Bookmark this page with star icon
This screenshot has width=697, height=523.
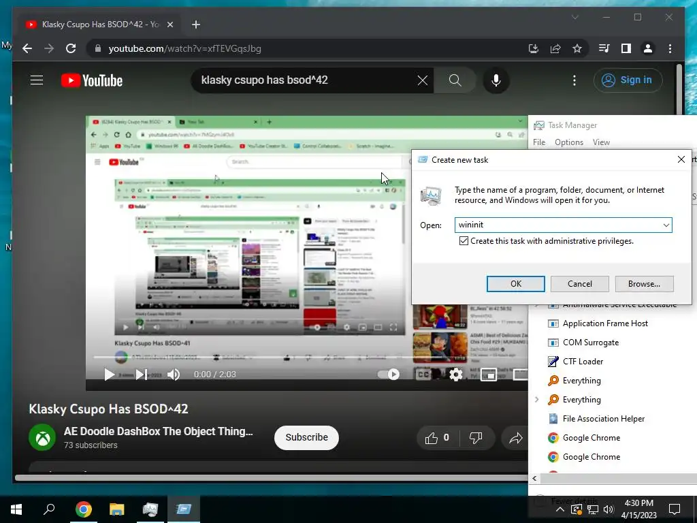tap(577, 48)
